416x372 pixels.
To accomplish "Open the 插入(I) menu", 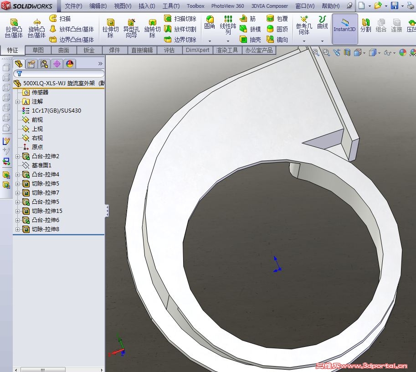I will point(147,6).
